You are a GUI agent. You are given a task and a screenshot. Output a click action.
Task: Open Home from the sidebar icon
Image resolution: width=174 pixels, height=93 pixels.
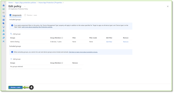click(4, 5)
